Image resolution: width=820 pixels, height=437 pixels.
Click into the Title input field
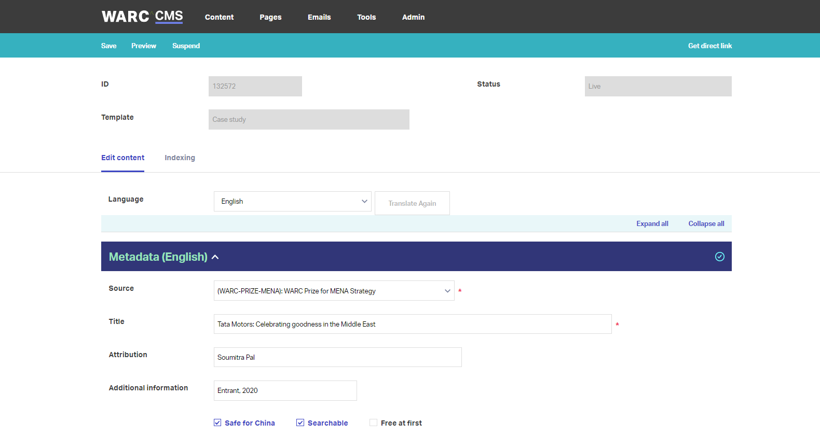pyautogui.click(x=413, y=324)
